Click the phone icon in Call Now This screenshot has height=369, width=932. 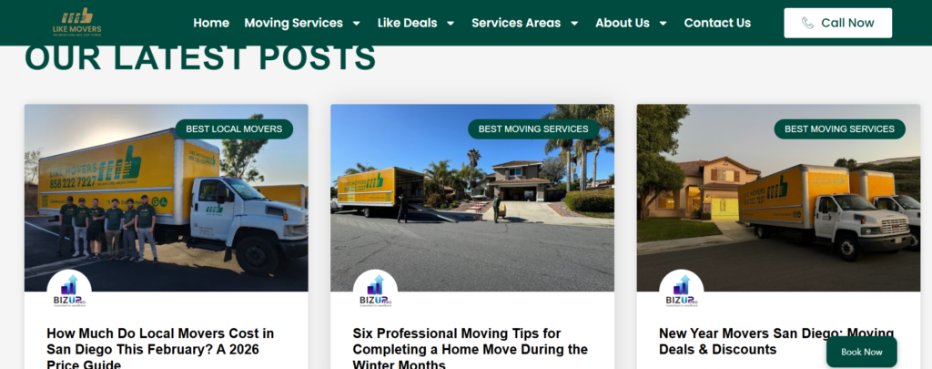[x=807, y=23]
